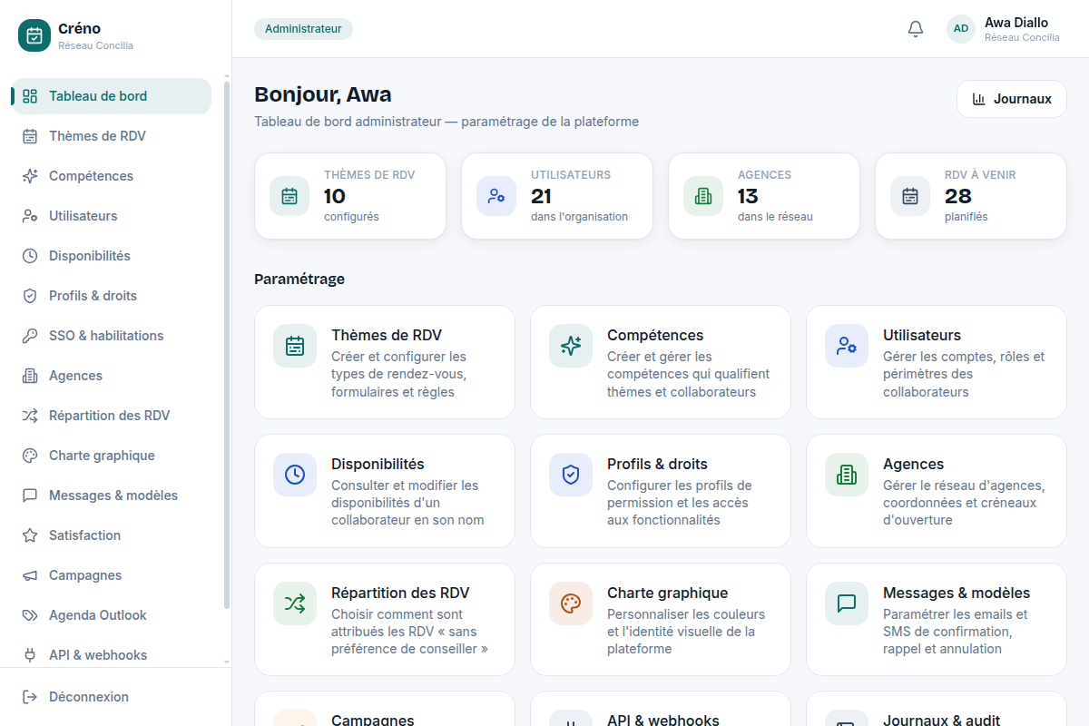Click Messages & modèles card chat icon
The width and height of the screenshot is (1089, 726).
pyautogui.click(x=847, y=603)
